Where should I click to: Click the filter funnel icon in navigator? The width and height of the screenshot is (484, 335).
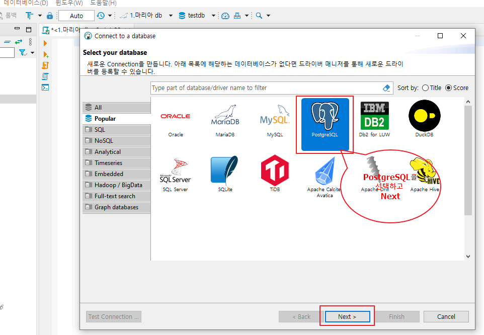[x=23, y=53]
